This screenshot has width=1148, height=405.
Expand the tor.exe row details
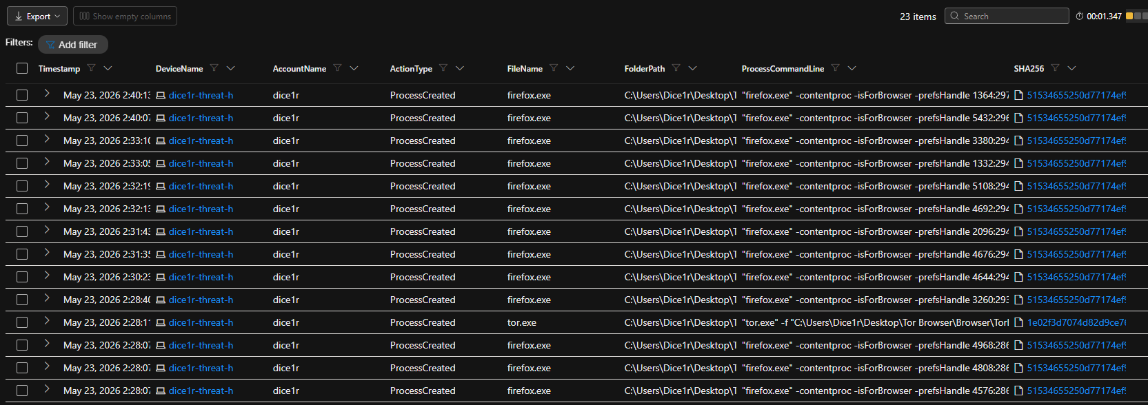point(47,321)
